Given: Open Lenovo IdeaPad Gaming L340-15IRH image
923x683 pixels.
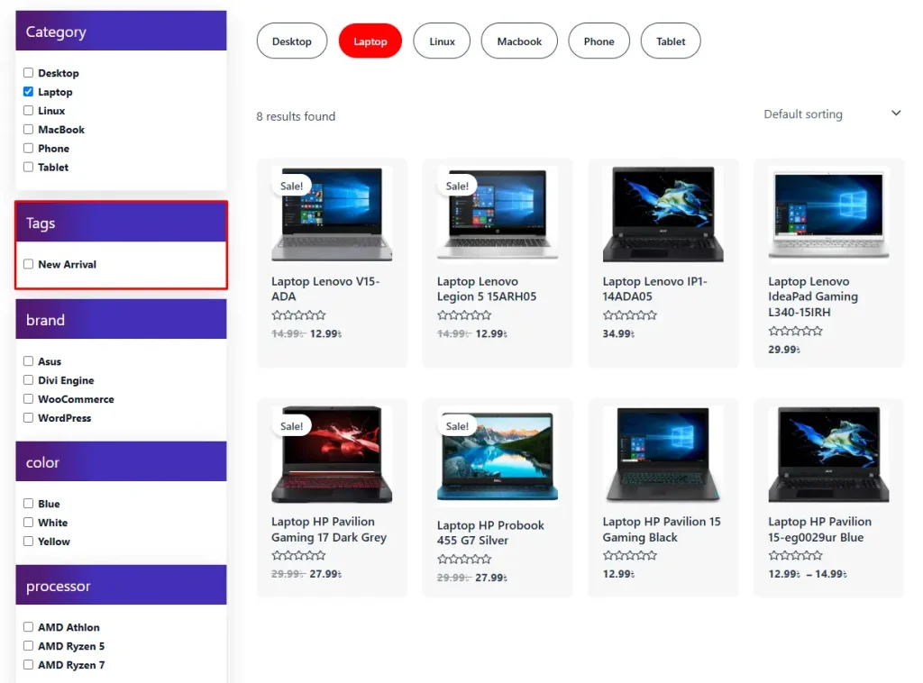Looking at the screenshot, I should click(828, 214).
